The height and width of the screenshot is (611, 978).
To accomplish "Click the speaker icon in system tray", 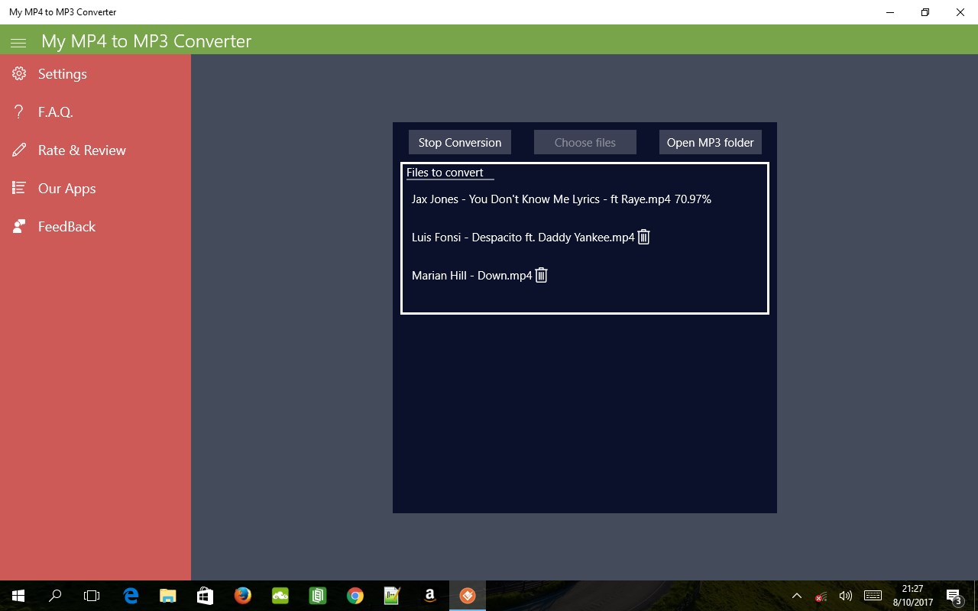I will 846,596.
